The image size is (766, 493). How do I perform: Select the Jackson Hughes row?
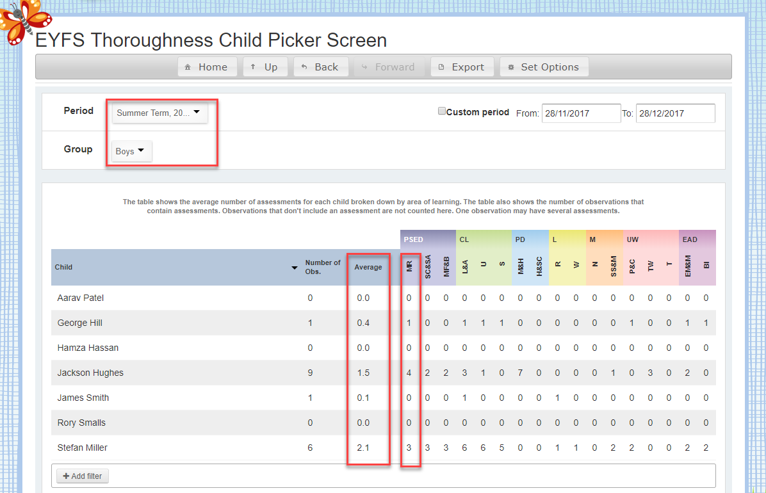pyautogui.click(x=90, y=373)
